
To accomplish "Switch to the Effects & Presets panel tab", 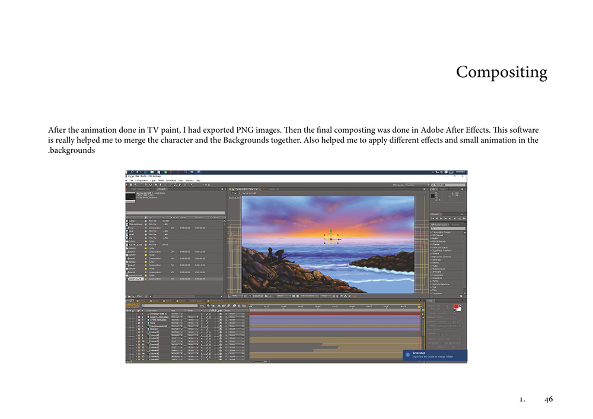I will pos(439,225).
